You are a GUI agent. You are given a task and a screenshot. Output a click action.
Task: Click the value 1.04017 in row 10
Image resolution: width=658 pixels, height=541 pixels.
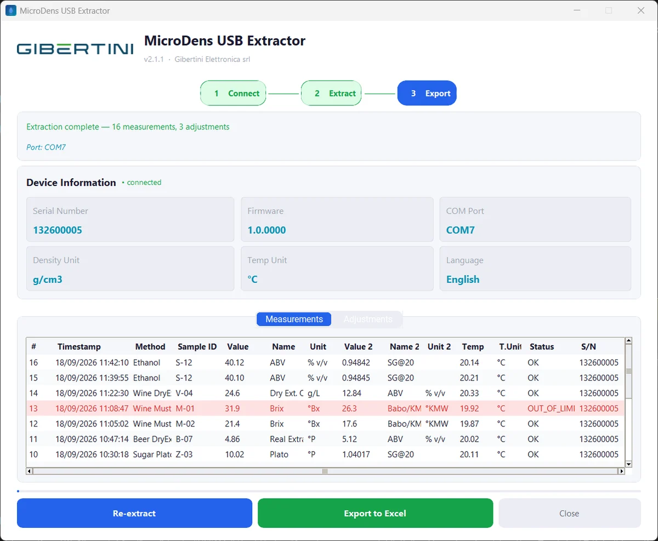coord(356,454)
